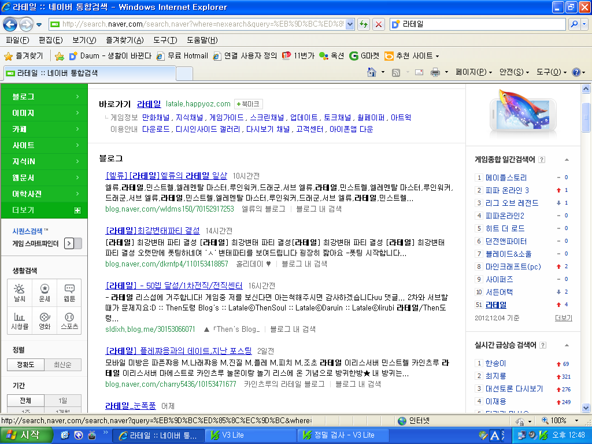Select 최신순 sort option

[x=62, y=365]
